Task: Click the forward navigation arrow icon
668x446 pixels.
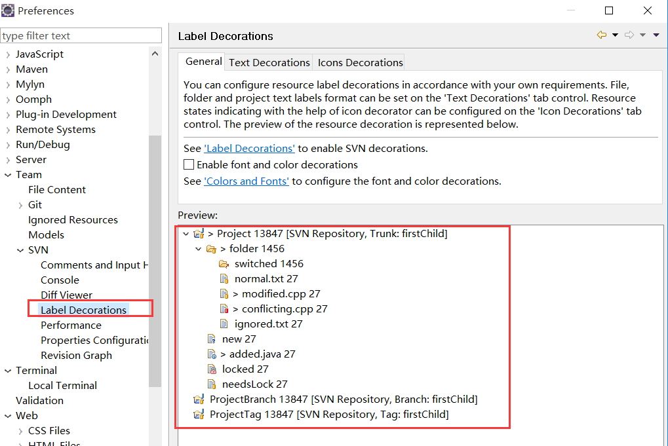Action: [x=629, y=35]
